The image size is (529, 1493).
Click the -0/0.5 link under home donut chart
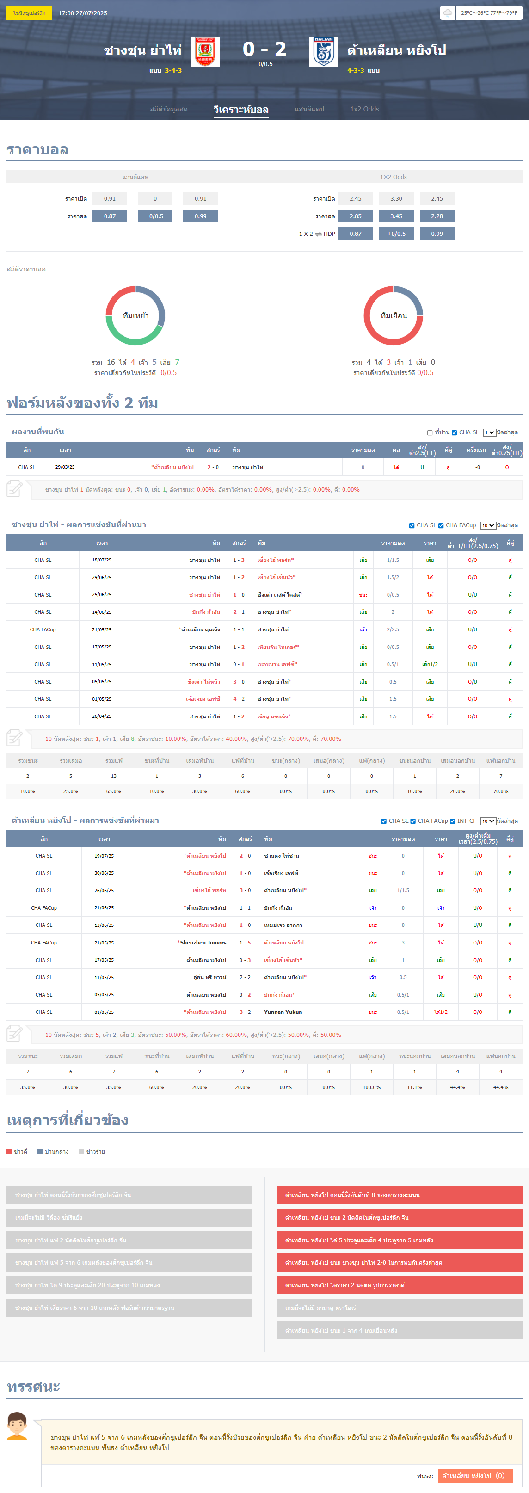(167, 373)
